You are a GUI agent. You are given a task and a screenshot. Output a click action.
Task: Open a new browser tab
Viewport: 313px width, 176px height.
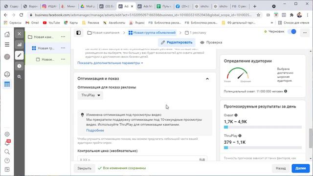coord(255,6)
